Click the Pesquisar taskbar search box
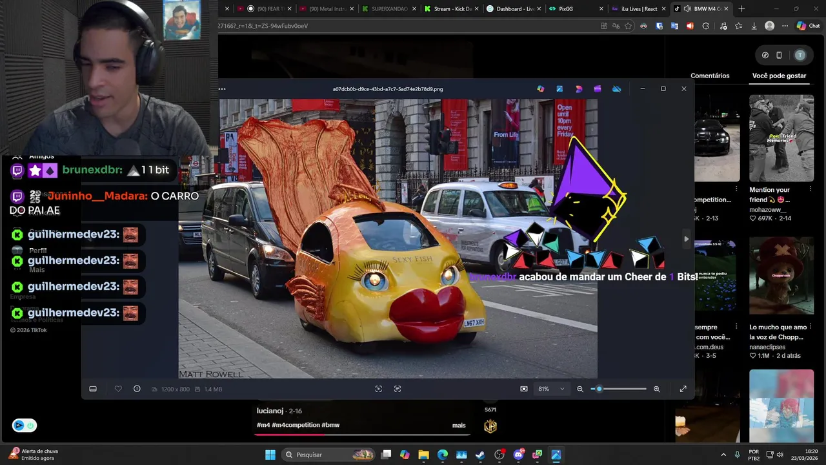This screenshot has height=465, width=826. (329, 455)
